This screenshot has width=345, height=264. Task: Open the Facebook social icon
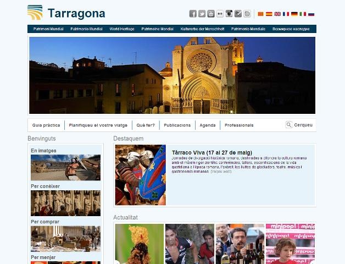coord(193,14)
